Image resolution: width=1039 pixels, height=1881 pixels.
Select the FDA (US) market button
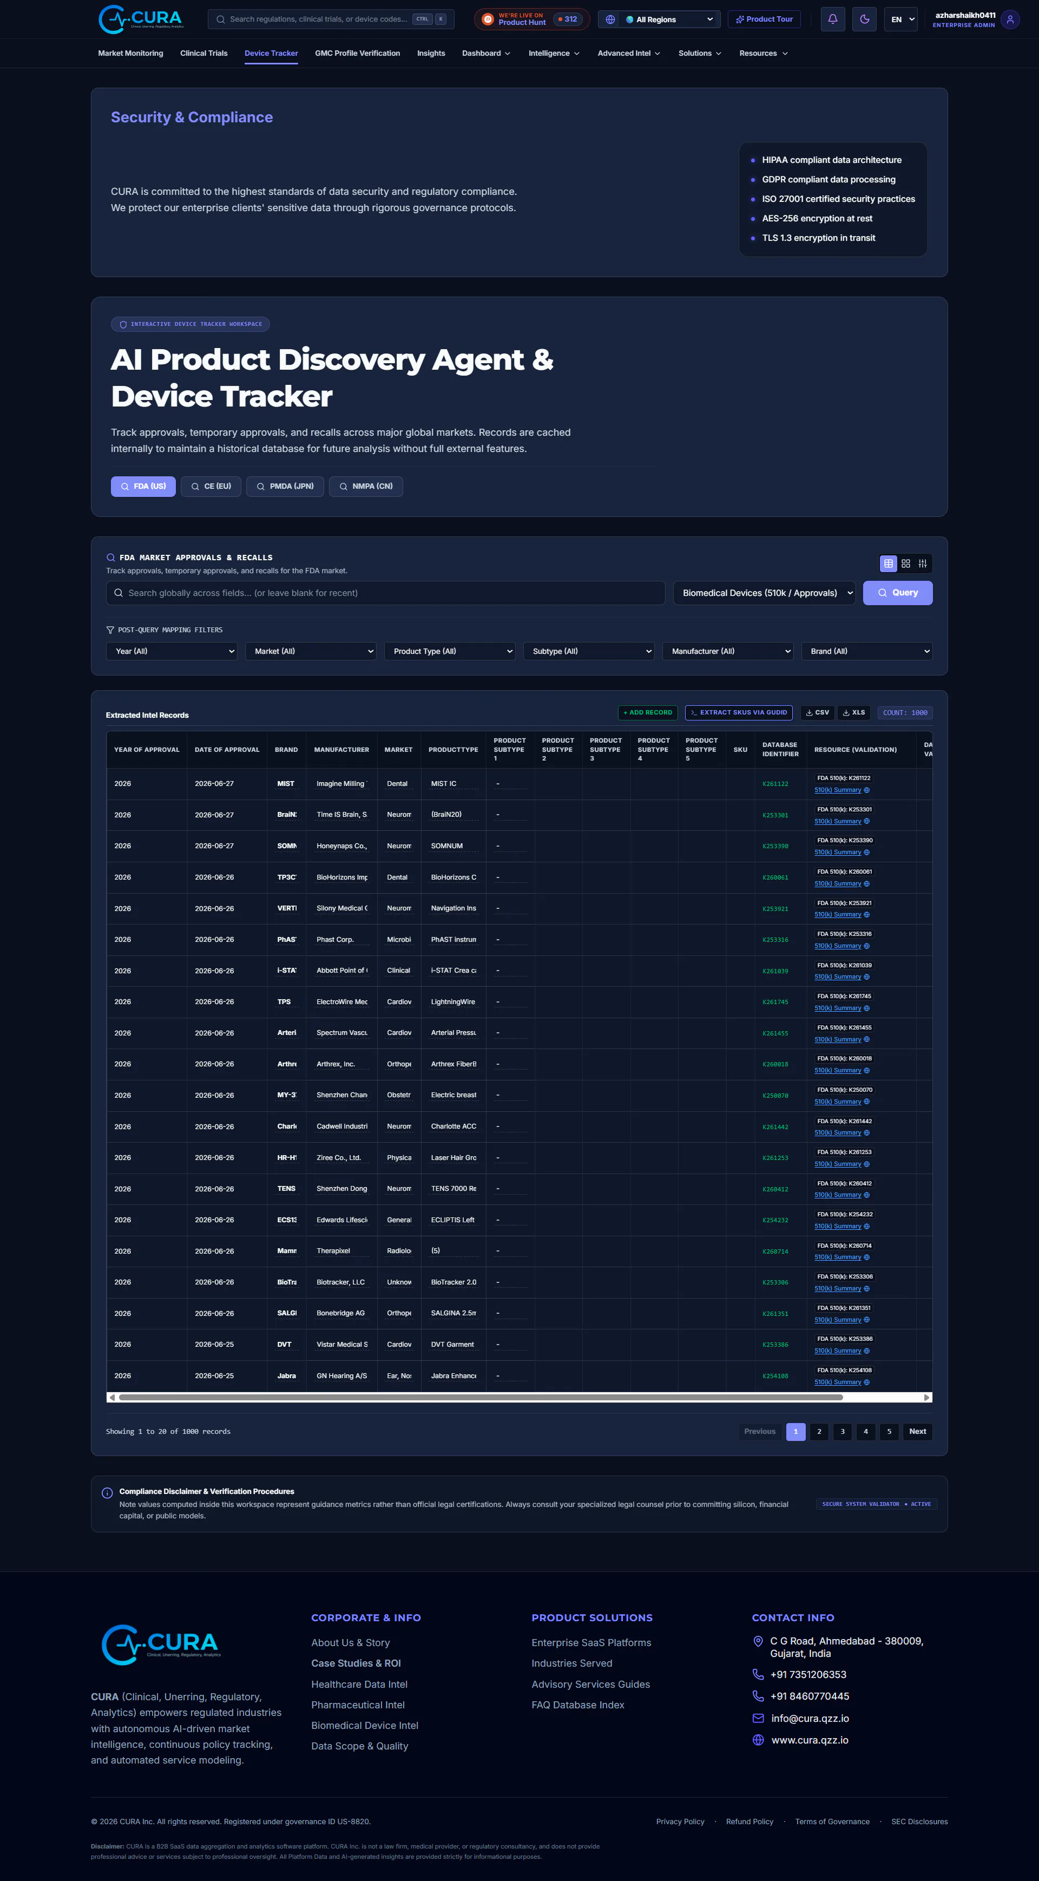tap(143, 486)
